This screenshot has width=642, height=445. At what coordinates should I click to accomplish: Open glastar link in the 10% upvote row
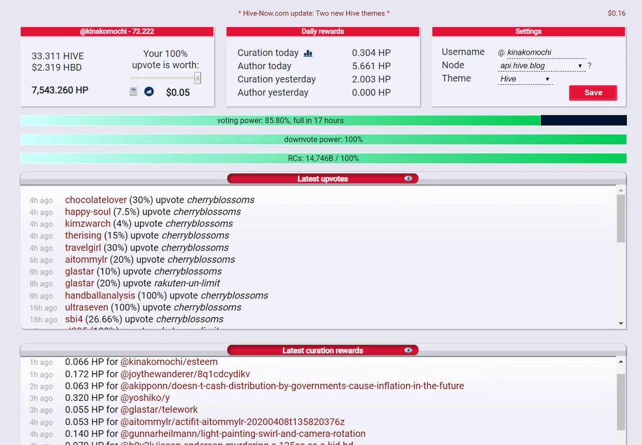pos(80,271)
